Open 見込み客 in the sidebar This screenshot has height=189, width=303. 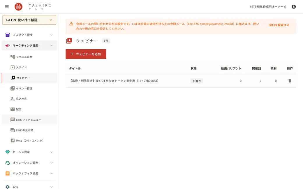click(x=29, y=99)
